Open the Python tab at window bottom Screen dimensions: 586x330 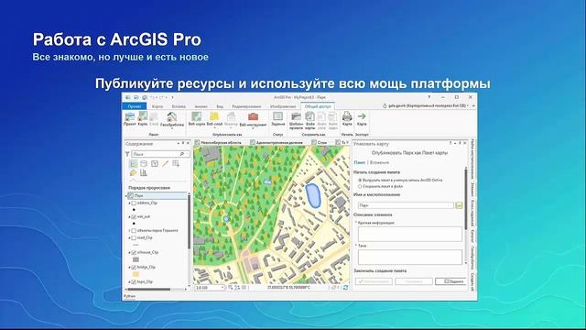tap(129, 296)
